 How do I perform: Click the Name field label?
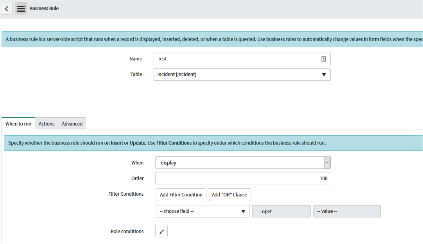click(136, 58)
